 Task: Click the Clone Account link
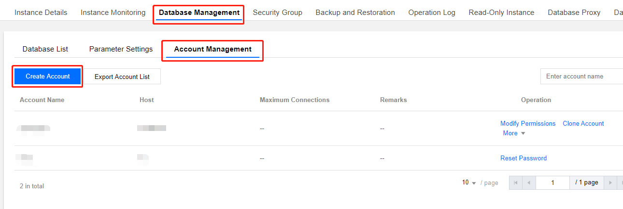tap(583, 124)
